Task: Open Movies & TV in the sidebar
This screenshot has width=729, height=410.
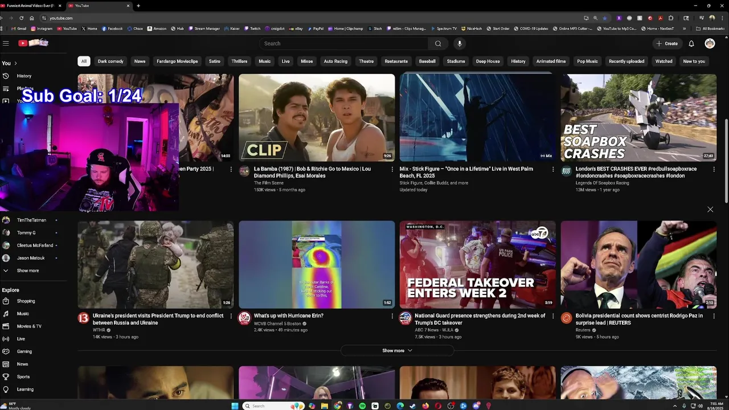Action: pyautogui.click(x=29, y=326)
